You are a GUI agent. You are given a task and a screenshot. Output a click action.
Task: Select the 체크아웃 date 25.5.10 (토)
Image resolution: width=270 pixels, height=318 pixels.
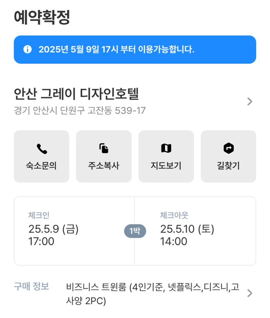[187, 229]
